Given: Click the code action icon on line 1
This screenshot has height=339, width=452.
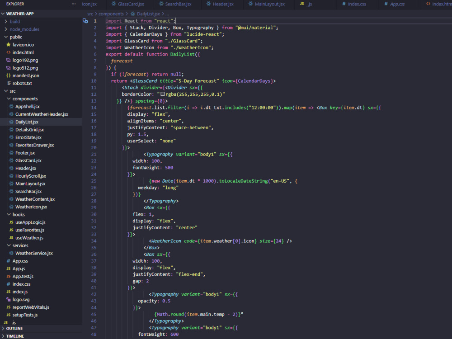Looking at the screenshot, I should coord(85,21).
